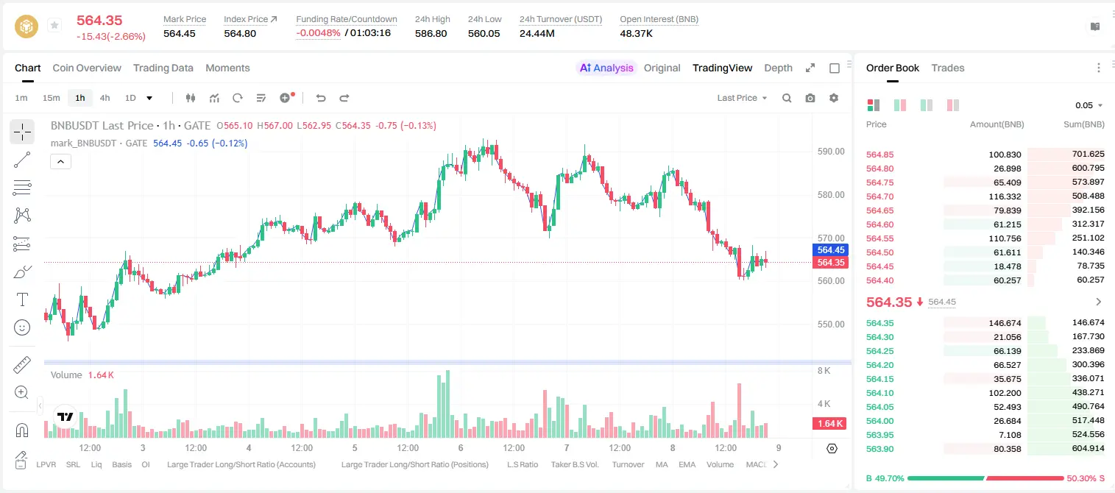Open the 0.05 price precision dropdown
Viewport: 1115px width, 493px height.
[1089, 105]
